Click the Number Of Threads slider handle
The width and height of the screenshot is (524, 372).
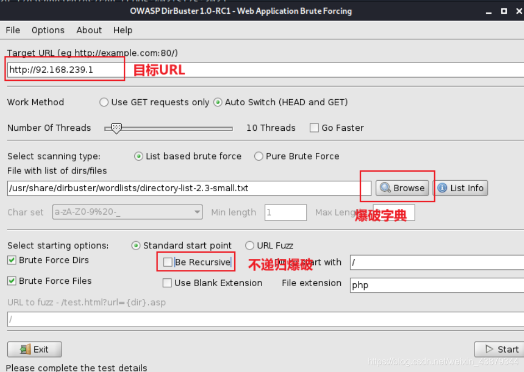point(117,128)
